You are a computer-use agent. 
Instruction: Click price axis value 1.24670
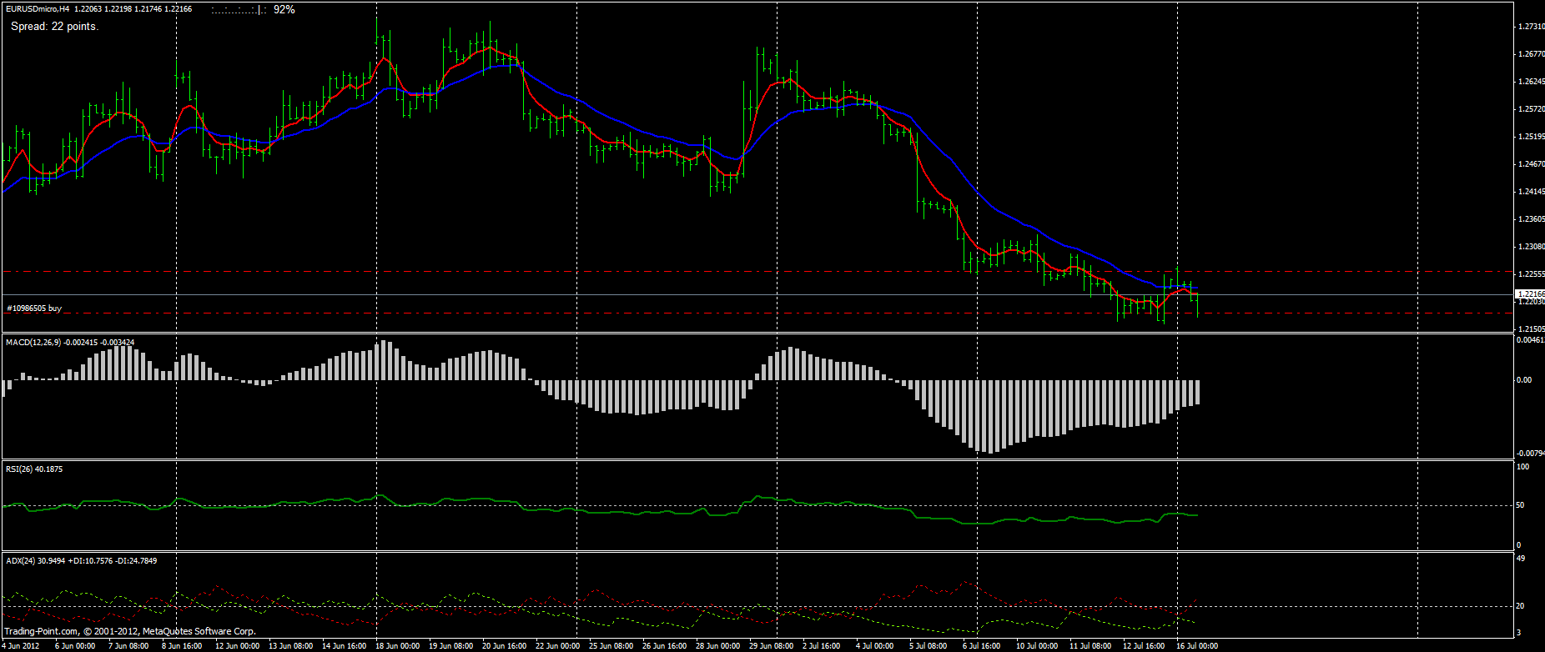pyautogui.click(x=1531, y=164)
